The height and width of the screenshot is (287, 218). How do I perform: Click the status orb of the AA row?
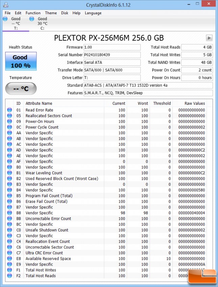(9, 133)
